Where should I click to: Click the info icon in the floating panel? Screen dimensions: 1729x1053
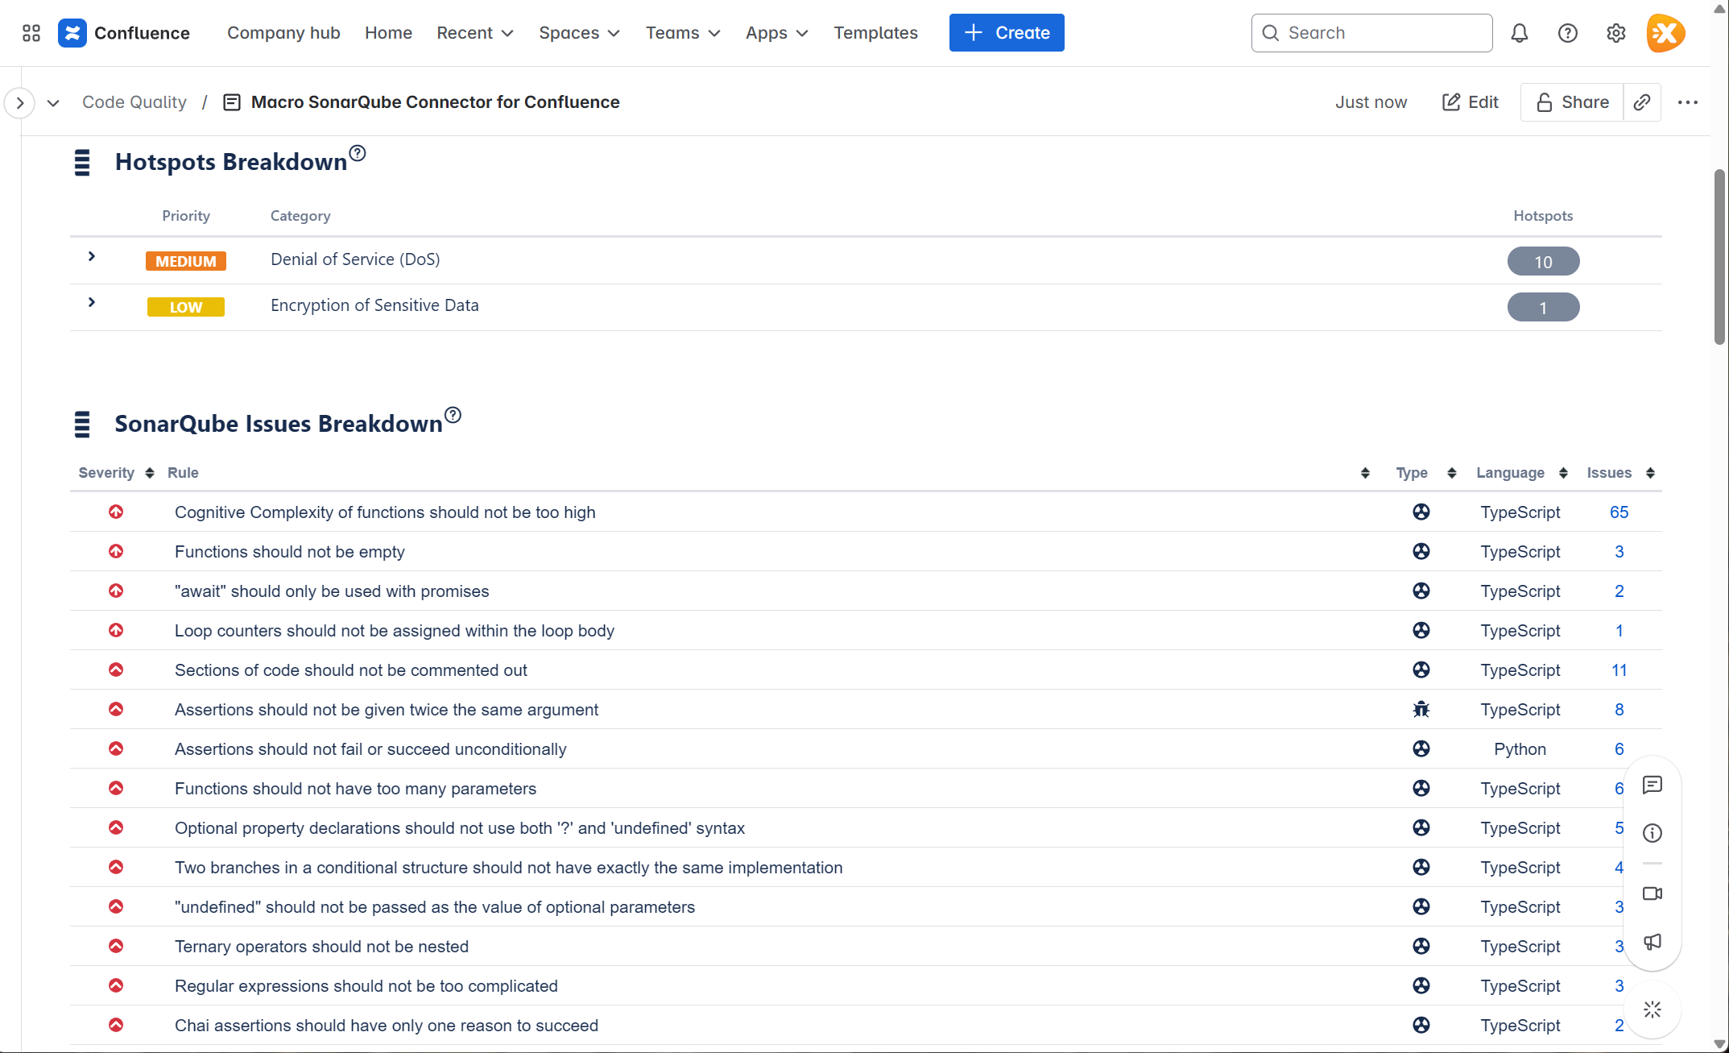coord(1652,833)
